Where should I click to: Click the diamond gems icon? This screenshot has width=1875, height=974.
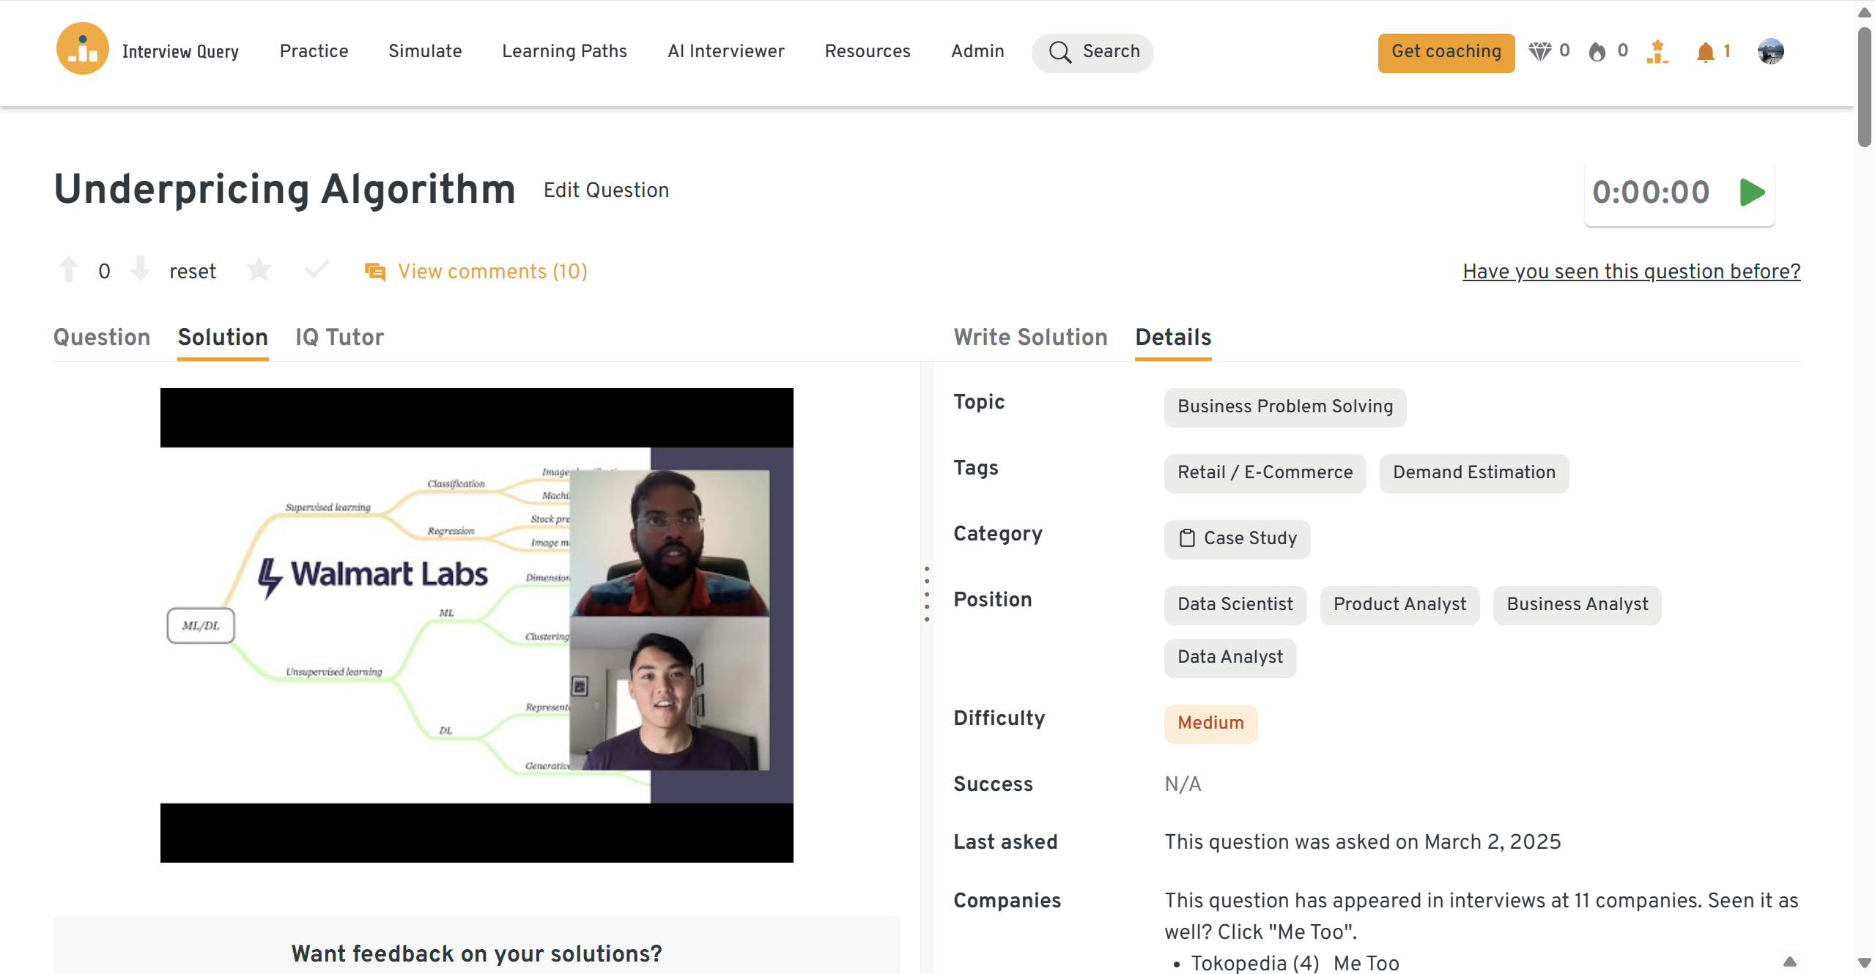[1539, 51]
